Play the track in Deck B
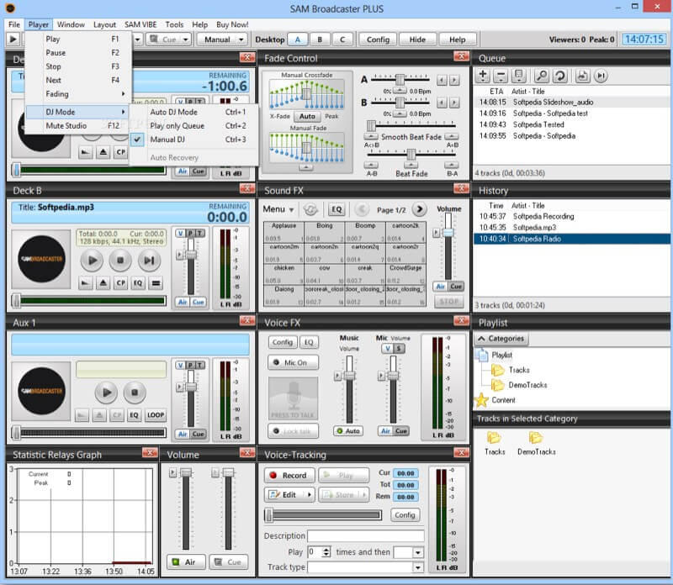This screenshot has height=585, width=673. (x=93, y=260)
